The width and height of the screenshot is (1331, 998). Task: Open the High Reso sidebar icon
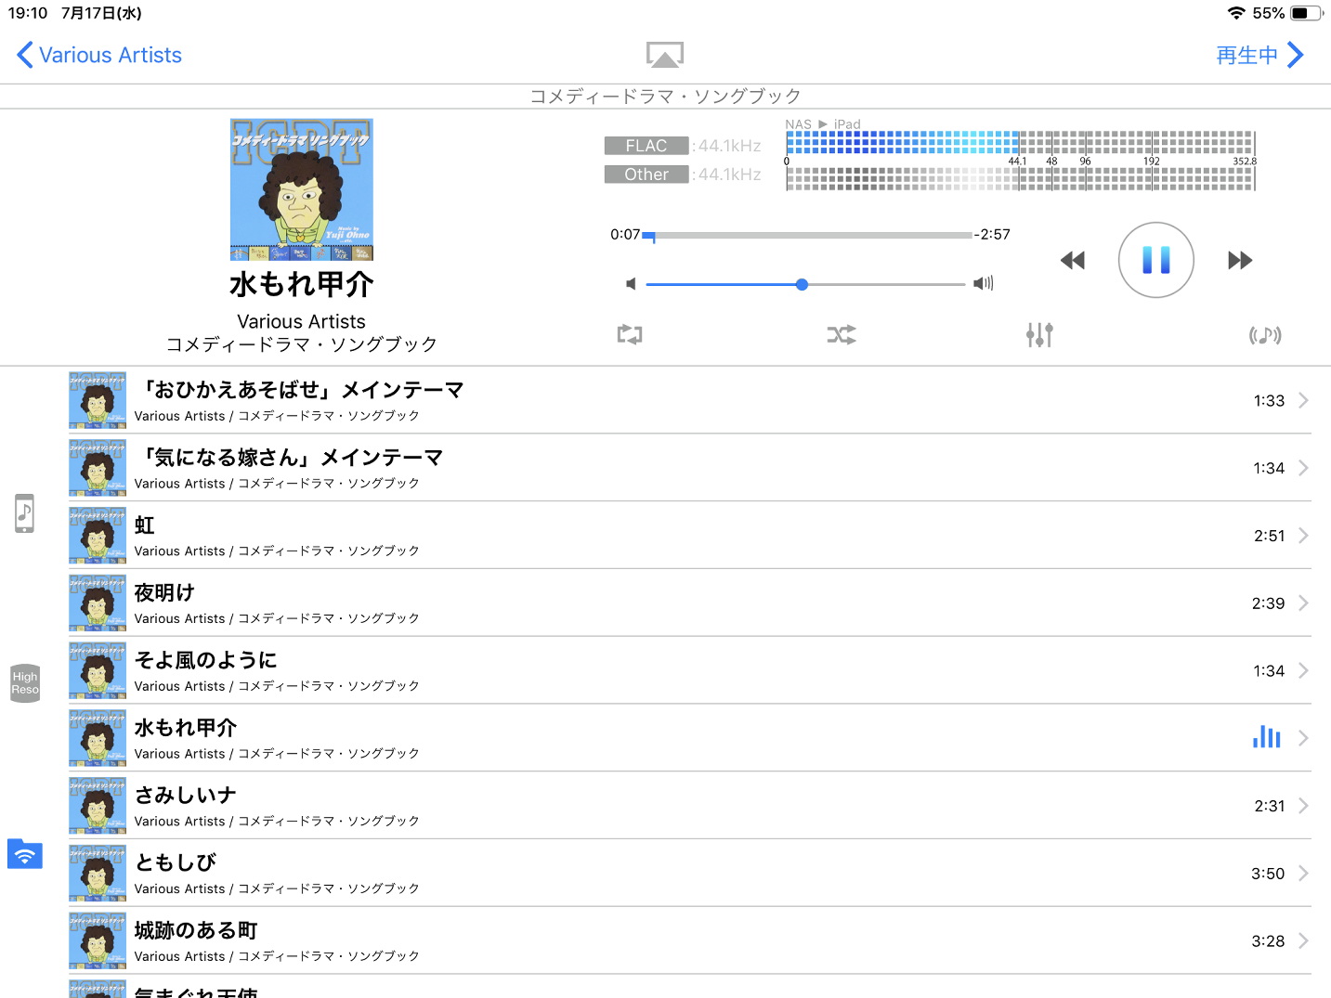click(x=25, y=682)
